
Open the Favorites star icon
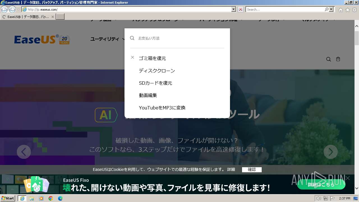pyautogui.click(x=348, y=10)
